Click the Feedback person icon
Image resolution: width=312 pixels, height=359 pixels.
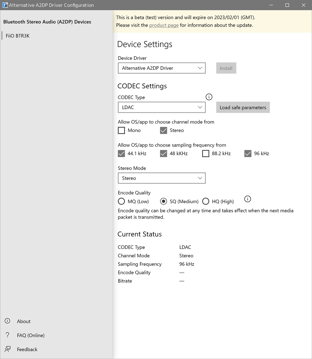[7, 349]
